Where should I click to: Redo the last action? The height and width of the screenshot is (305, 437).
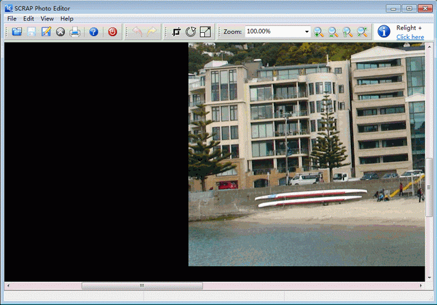(152, 32)
